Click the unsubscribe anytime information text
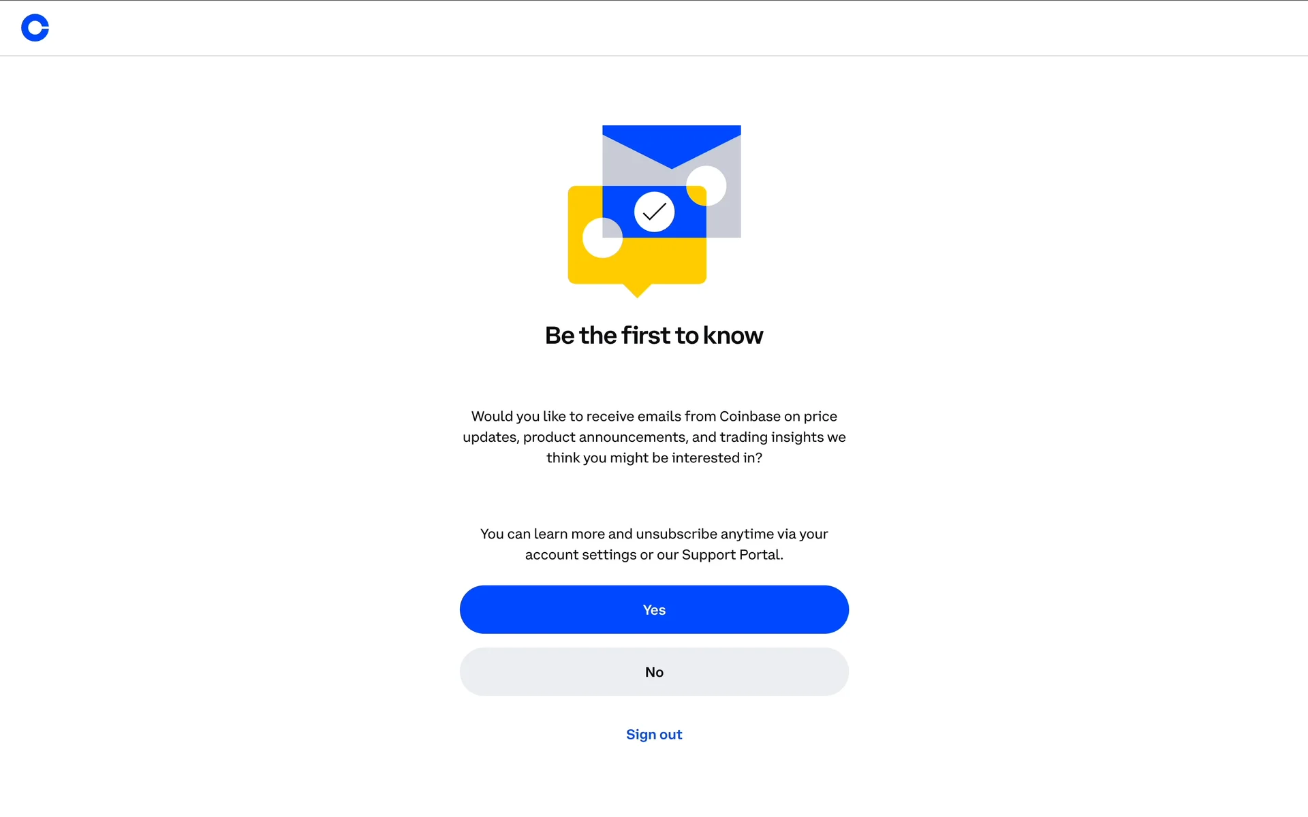The width and height of the screenshot is (1308, 817). [654, 544]
